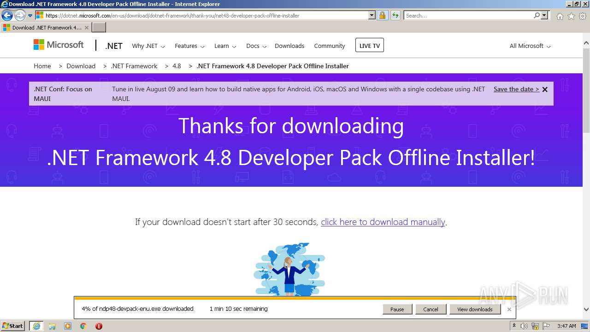590x332 pixels.
Task: Expand the Why .NET menu
Action: [x=148, y=46]
